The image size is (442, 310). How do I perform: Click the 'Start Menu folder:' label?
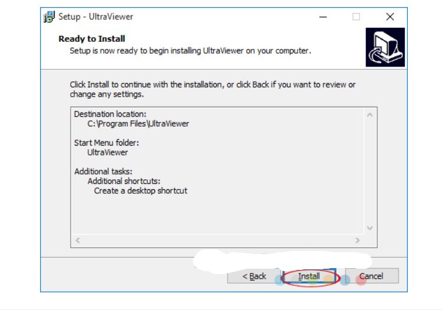(x=107, y=143)
